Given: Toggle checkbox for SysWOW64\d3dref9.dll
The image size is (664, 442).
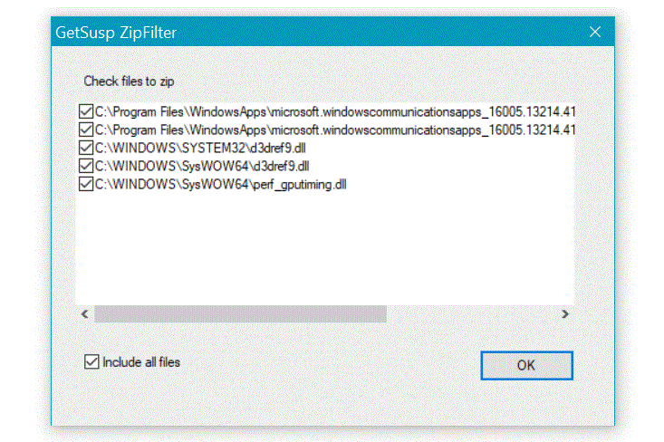Looking at the screenshot, I should click(86, 166).
